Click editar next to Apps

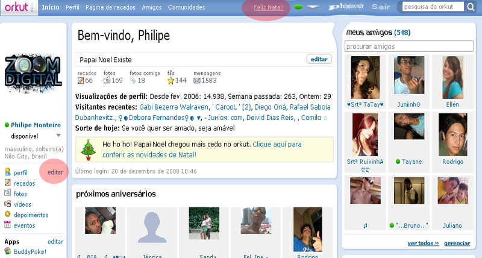[55, 242]
